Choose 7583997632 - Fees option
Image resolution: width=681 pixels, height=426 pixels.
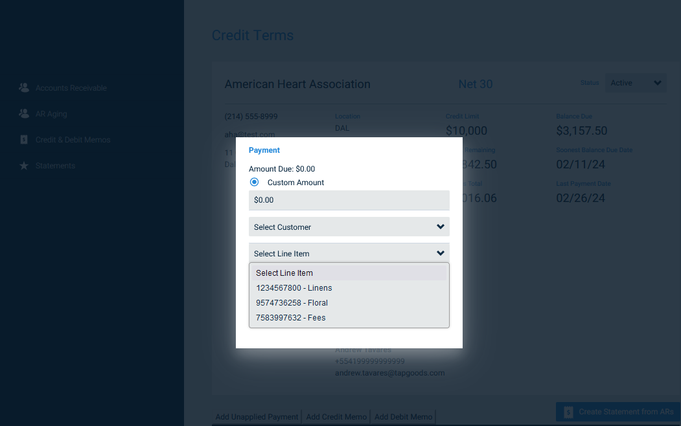[349, 317]
